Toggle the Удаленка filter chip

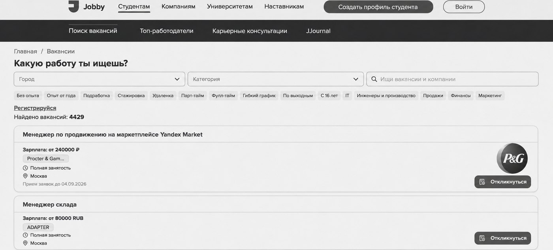point(163,96)
